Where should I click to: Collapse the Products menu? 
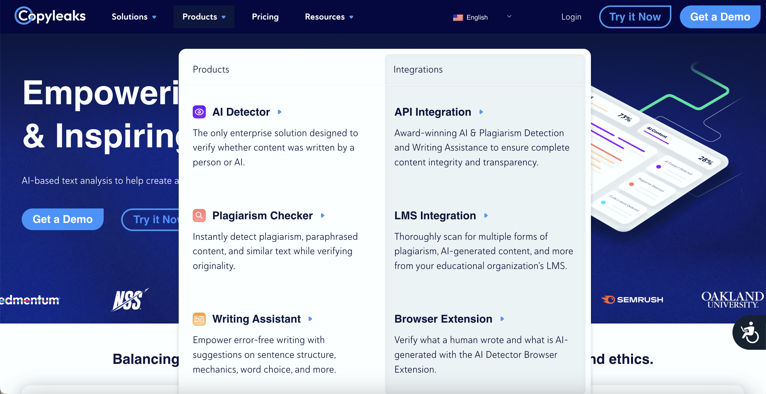click(x=204, y=17)
